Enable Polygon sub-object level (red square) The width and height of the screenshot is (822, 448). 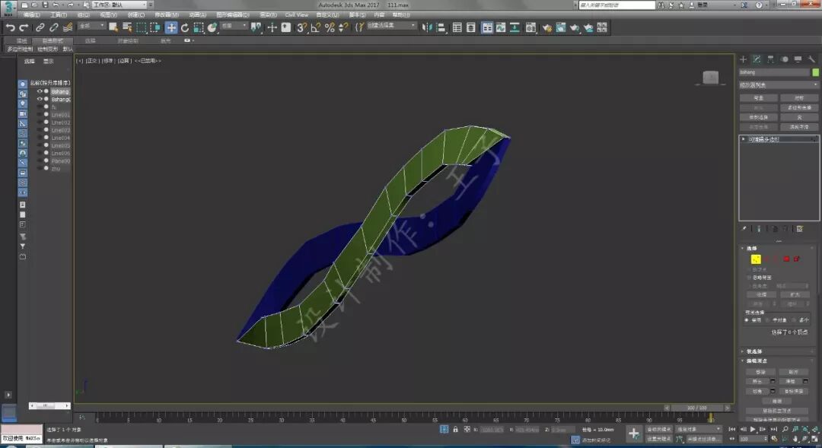786,259
